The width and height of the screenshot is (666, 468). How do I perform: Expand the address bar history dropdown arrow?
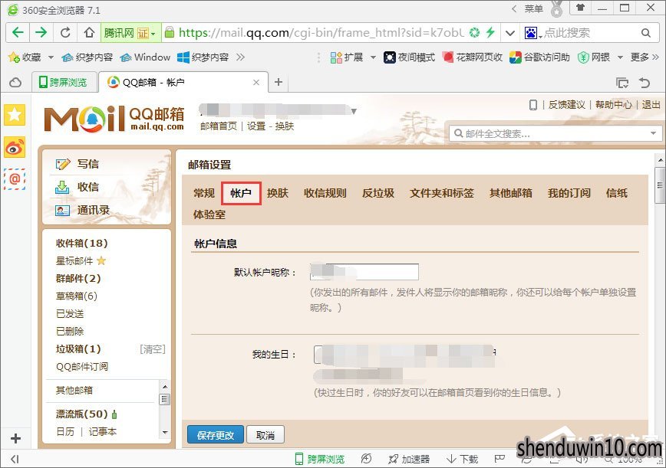coord(510,33)
